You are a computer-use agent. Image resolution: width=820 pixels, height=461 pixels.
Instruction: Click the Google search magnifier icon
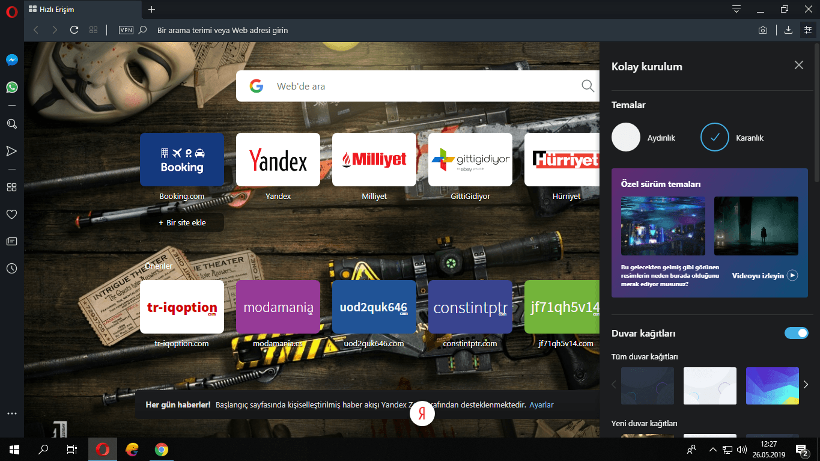(588, 86)
